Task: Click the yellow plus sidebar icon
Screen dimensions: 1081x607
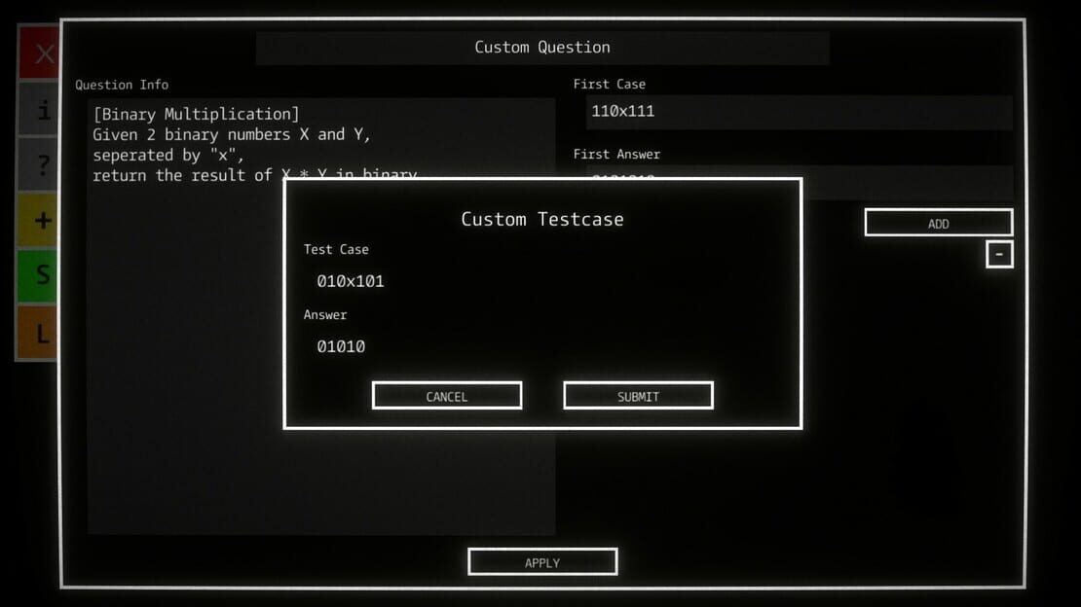Action: click(x=38, y=221)
